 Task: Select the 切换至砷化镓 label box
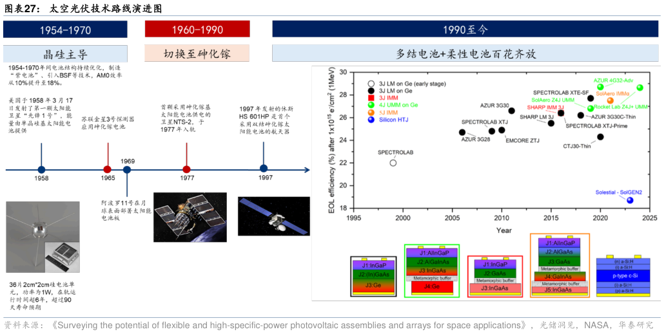point(197,54)
